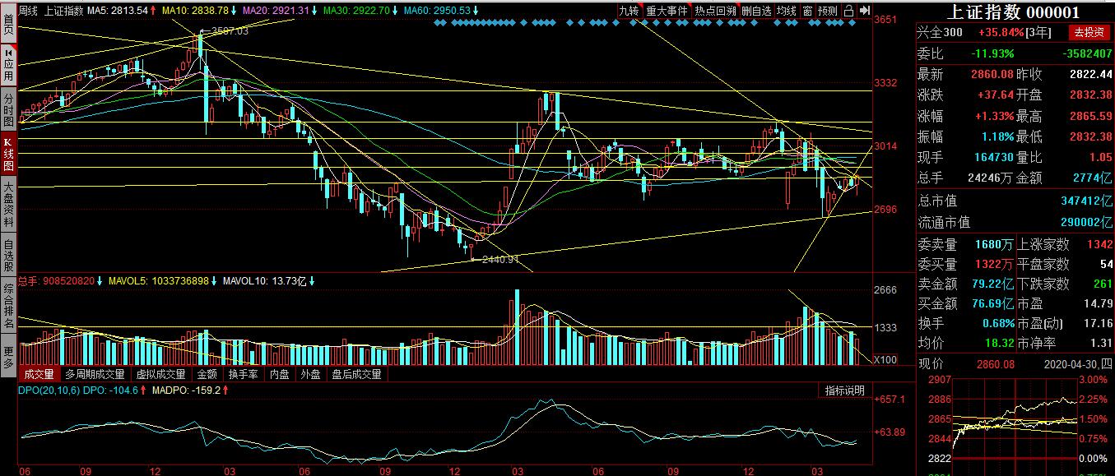Select the 外盘 tab
Viewport: 1115px width, 476px height.
point(311,374)
